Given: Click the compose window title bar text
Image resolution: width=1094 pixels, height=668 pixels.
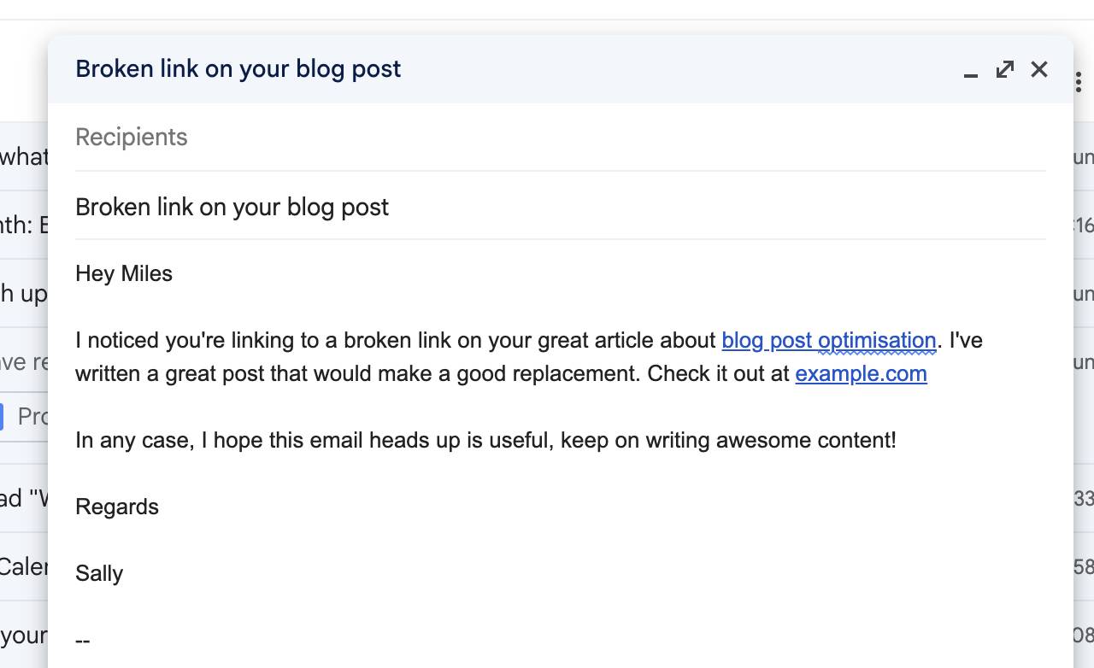Looking at the screenshot, I should 238,69.
